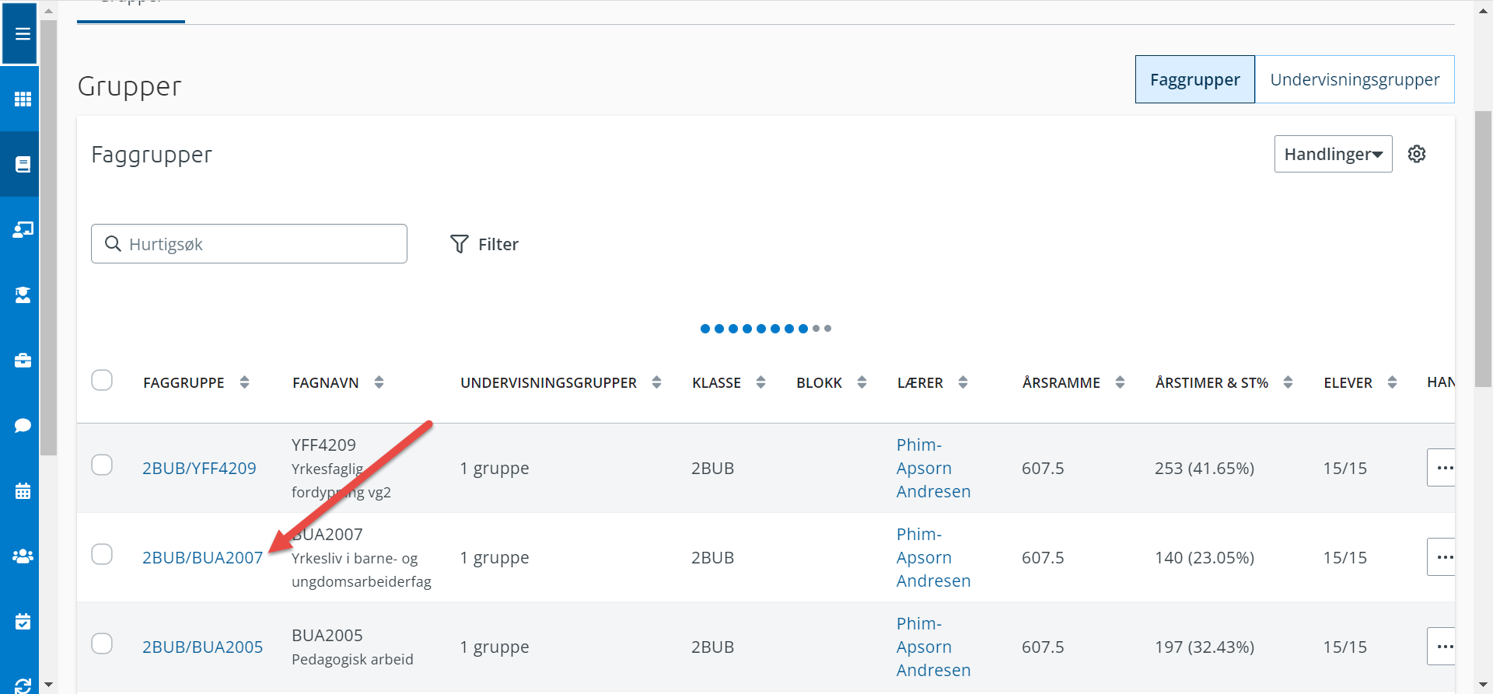The width and height of the screenshot is (1493, 694).
Task: Open the teacher-at-board icon in sidebar
Action: pyautogui.click(x=23, y=229)
